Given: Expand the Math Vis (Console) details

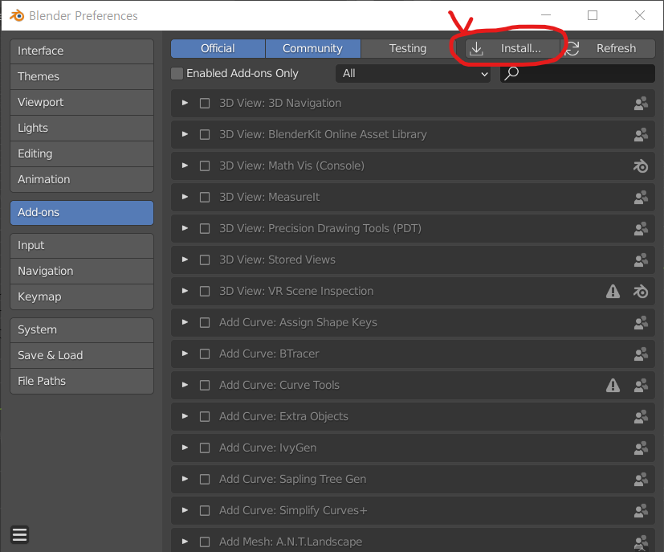Looking at the screenshot, I should [x=185, y=166].
